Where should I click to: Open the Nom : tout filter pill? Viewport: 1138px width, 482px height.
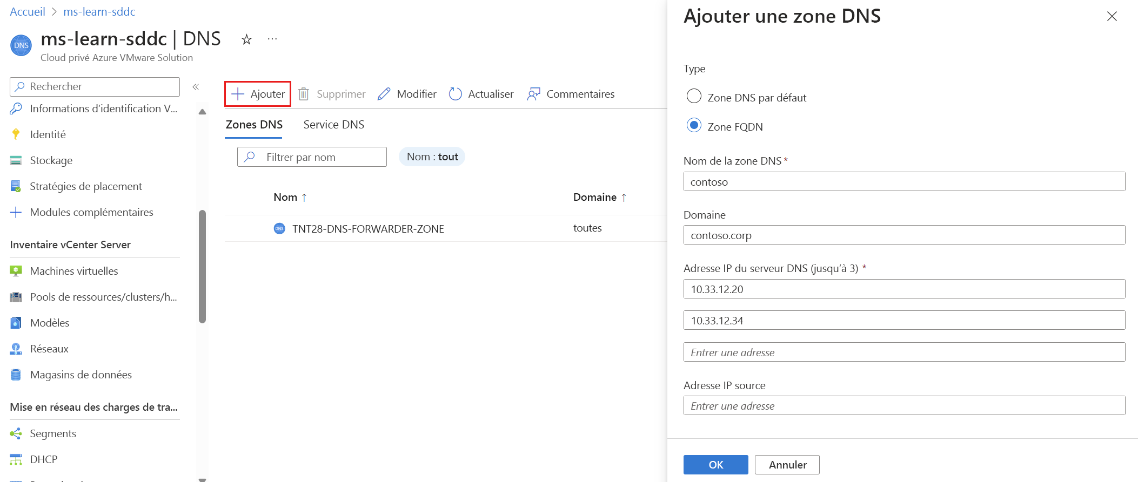(x=432, y=157)
